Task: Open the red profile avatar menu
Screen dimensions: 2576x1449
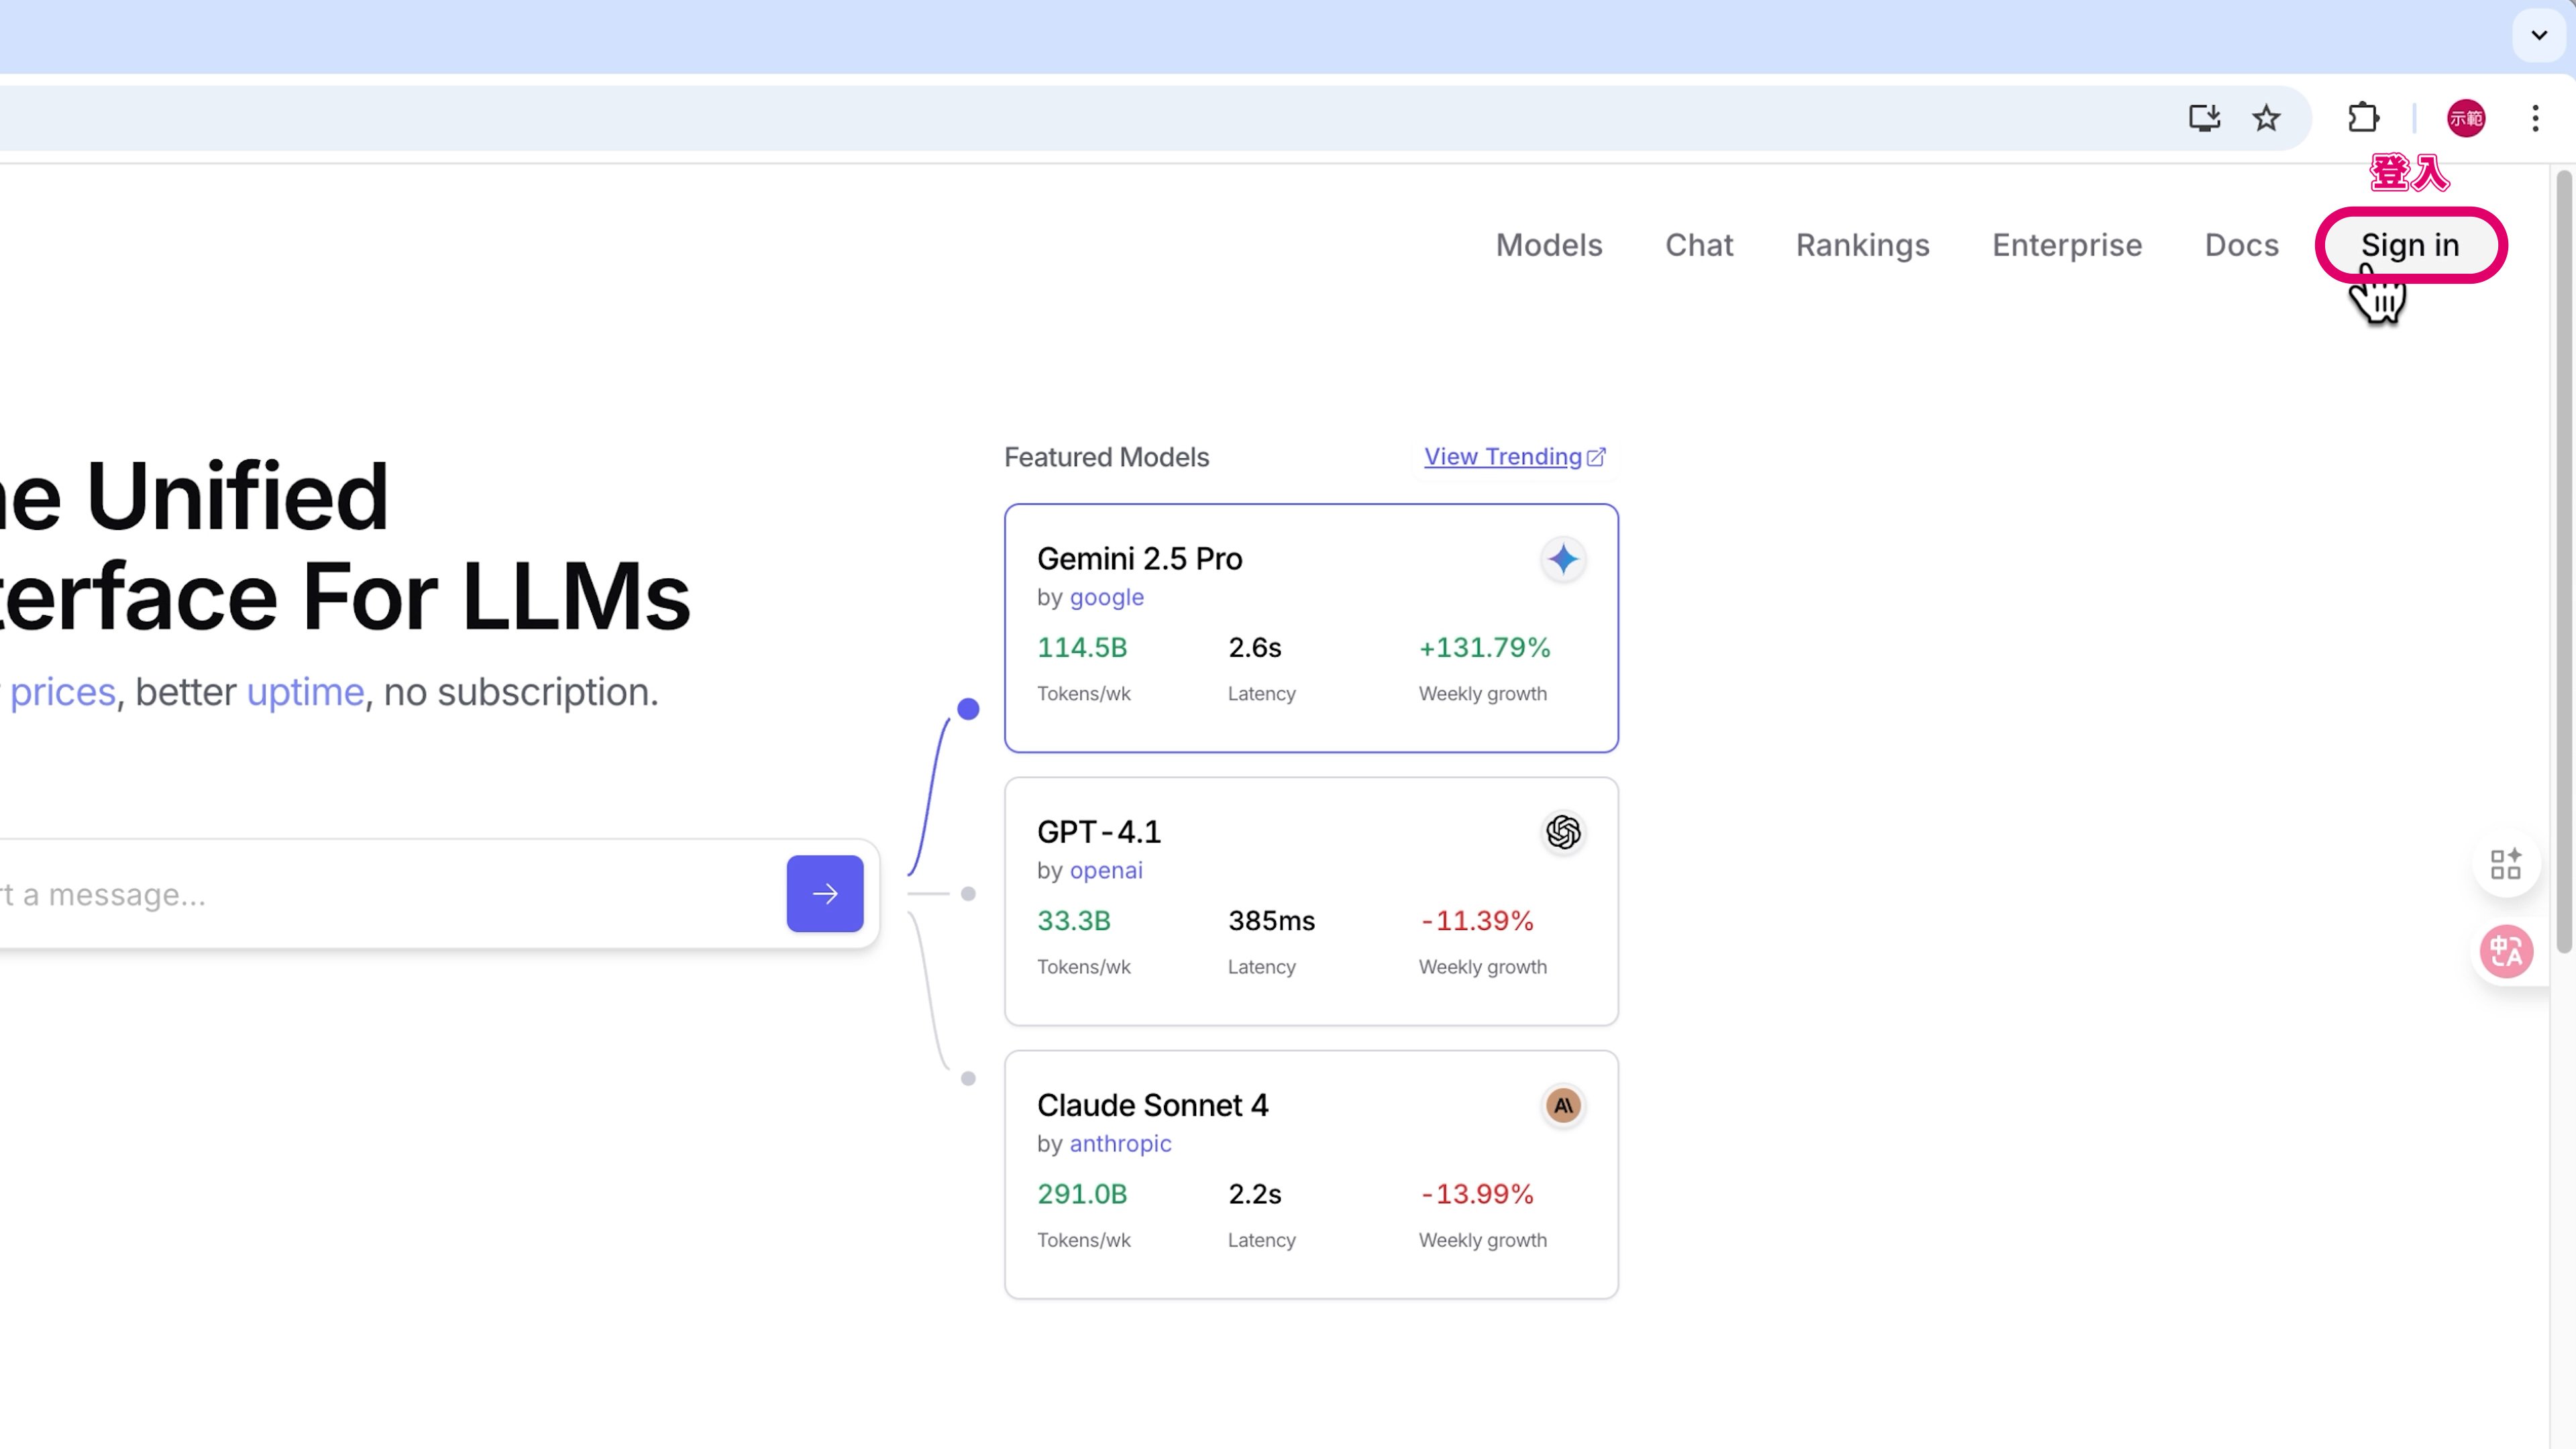Action: (2466, 118)
